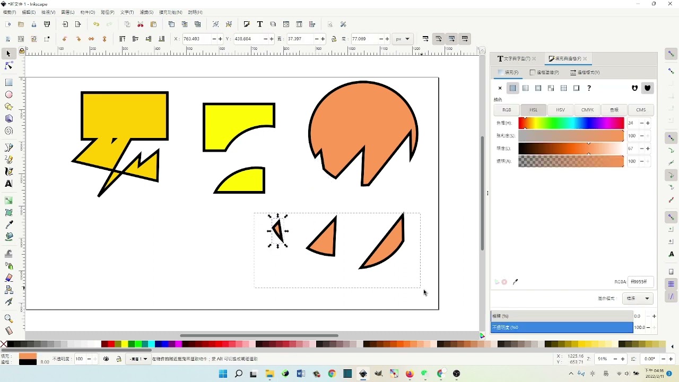
Task: Select the Eraser tool
Action: 8,278
